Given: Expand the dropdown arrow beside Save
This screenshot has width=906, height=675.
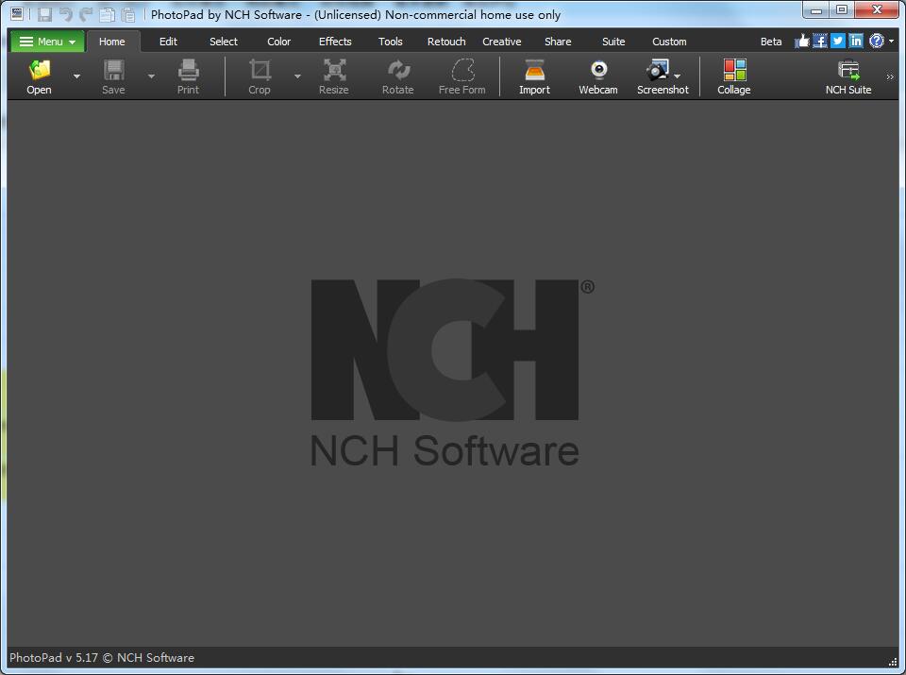Looking at the screenshot, I should coord(151,76).
